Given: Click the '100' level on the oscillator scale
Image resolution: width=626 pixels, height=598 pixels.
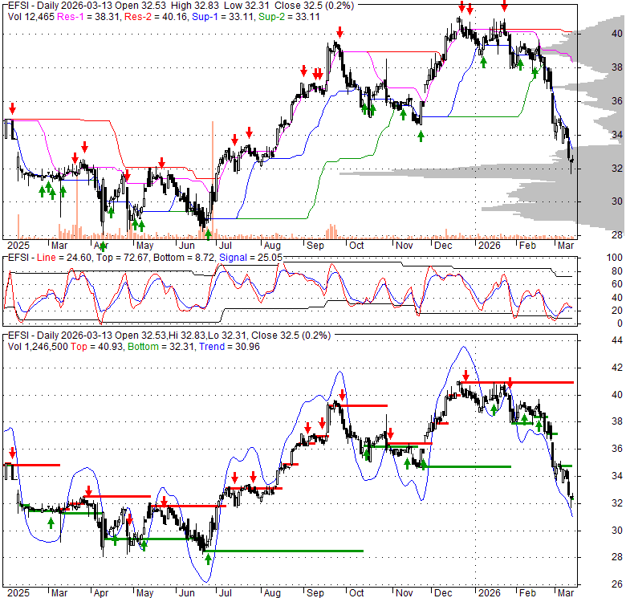Looking at the screenshot, I should pos(615,258).
